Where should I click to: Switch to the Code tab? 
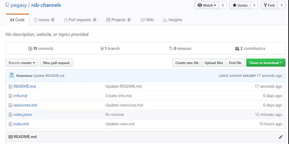(17, 20)
